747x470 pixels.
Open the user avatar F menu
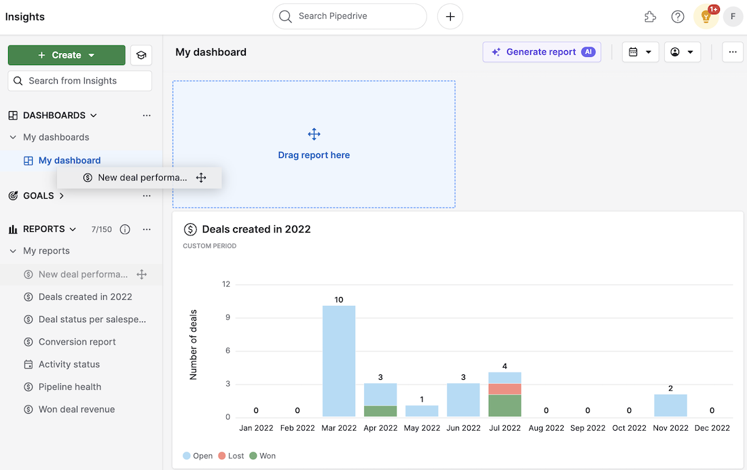tap(733, 17)
